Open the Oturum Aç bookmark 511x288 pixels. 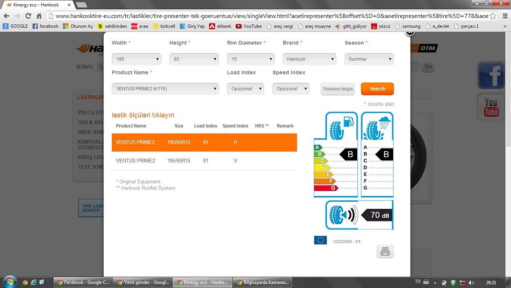(78, 26)
